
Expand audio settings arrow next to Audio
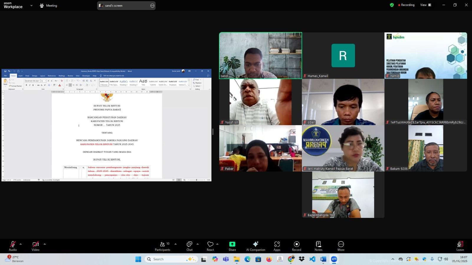[x=21, y=244]
